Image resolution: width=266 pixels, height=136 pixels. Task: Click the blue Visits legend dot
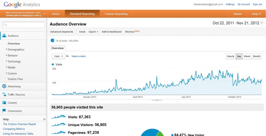[x=52, y=65]
